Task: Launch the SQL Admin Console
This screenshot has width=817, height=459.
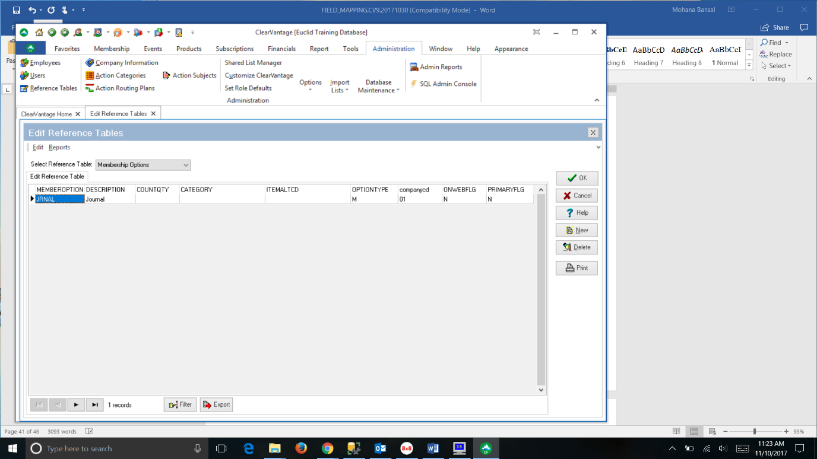Action: (443, 84)
